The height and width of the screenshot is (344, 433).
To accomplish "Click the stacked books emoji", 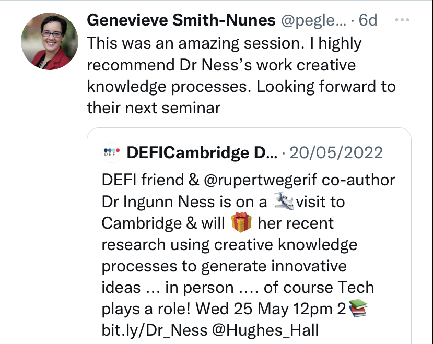I will coord(358,309).
